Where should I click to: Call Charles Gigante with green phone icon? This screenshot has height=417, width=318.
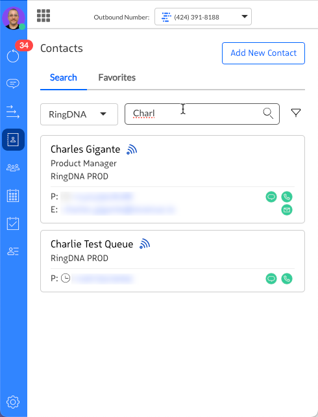pos(287,197)
